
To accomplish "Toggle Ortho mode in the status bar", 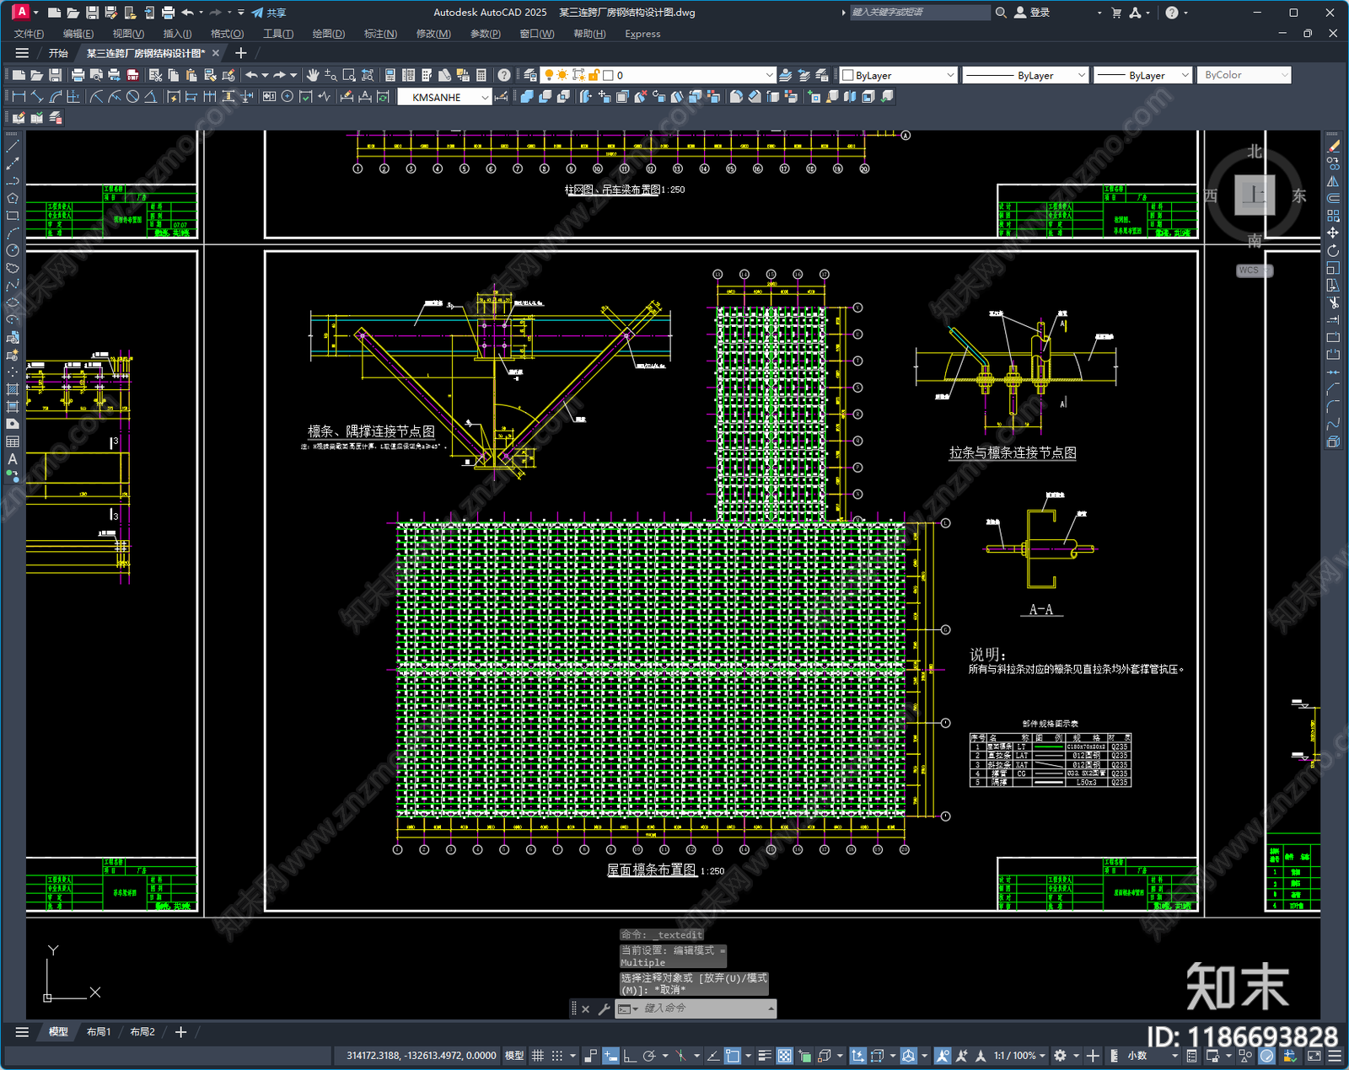I will (629, 1056).
